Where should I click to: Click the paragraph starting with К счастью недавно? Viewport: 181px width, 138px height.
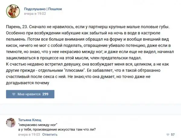81,64
